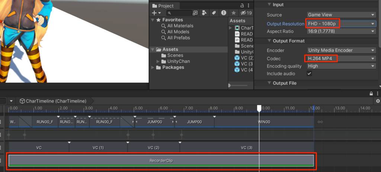381x172 pixels.
Task: Open Aspect Ratio 16:9 dropdown
Action: 341,32
